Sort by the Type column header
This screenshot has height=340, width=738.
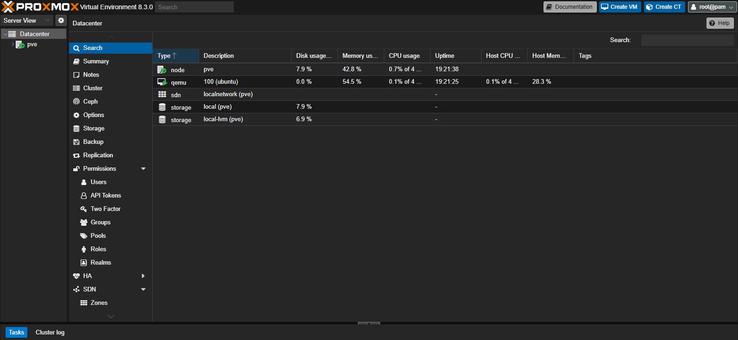pyautogui.click(x=176, y=56)
